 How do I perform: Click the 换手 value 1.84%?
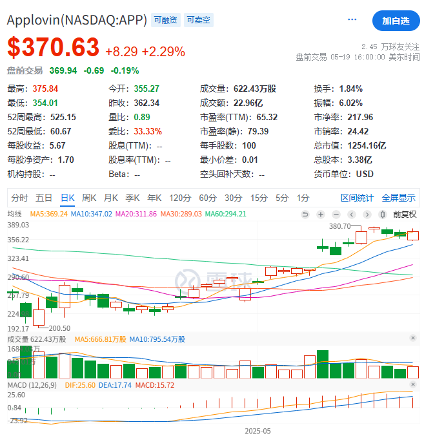click(351, 89)
